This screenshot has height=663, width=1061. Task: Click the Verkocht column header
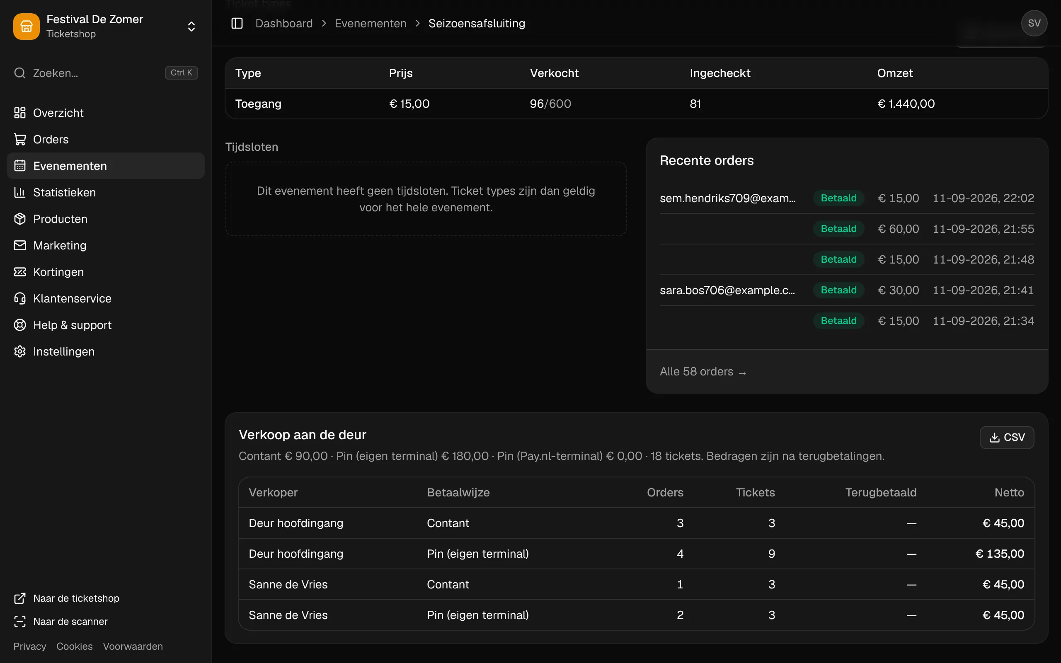[x=554, y=73]
